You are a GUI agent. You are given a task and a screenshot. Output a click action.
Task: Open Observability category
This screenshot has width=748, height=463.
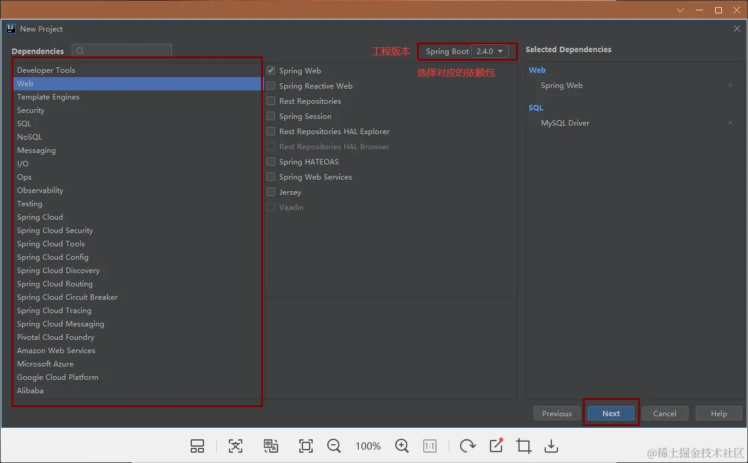pyautogui.click(x=137, y=191)
